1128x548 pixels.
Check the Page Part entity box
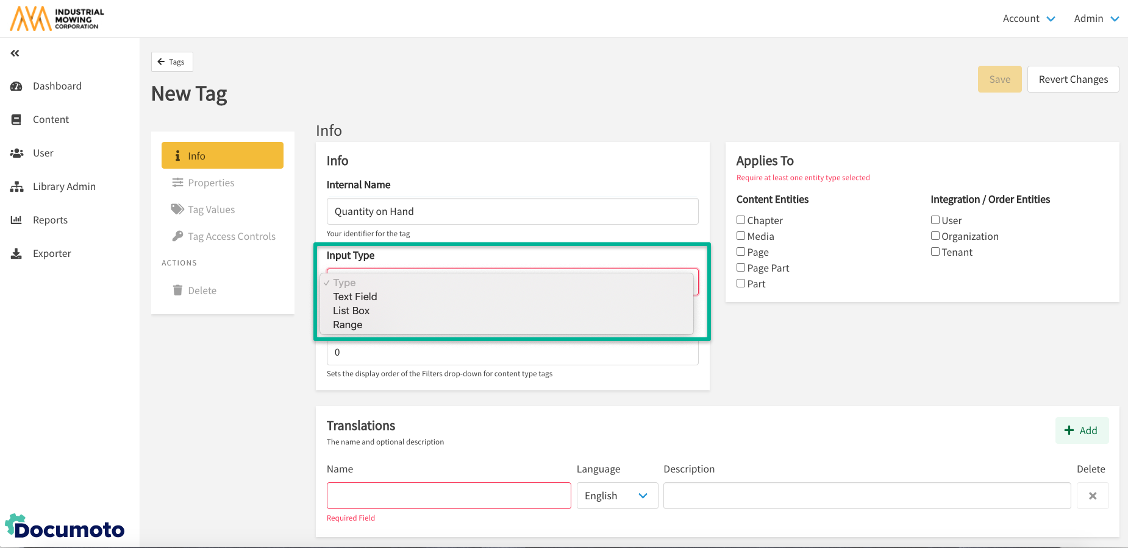(x=741, y=267)
